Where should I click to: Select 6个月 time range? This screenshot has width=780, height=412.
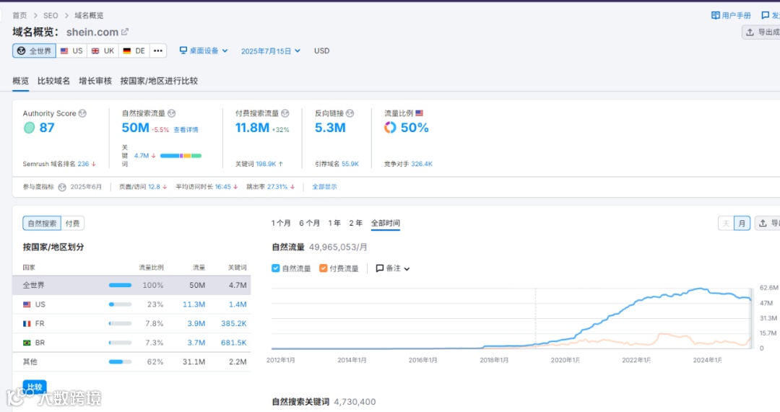309,223
